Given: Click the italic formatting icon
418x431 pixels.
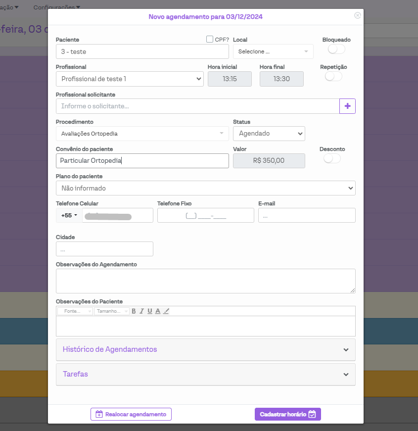Looking at the screenshot, I should click(141, 311).
